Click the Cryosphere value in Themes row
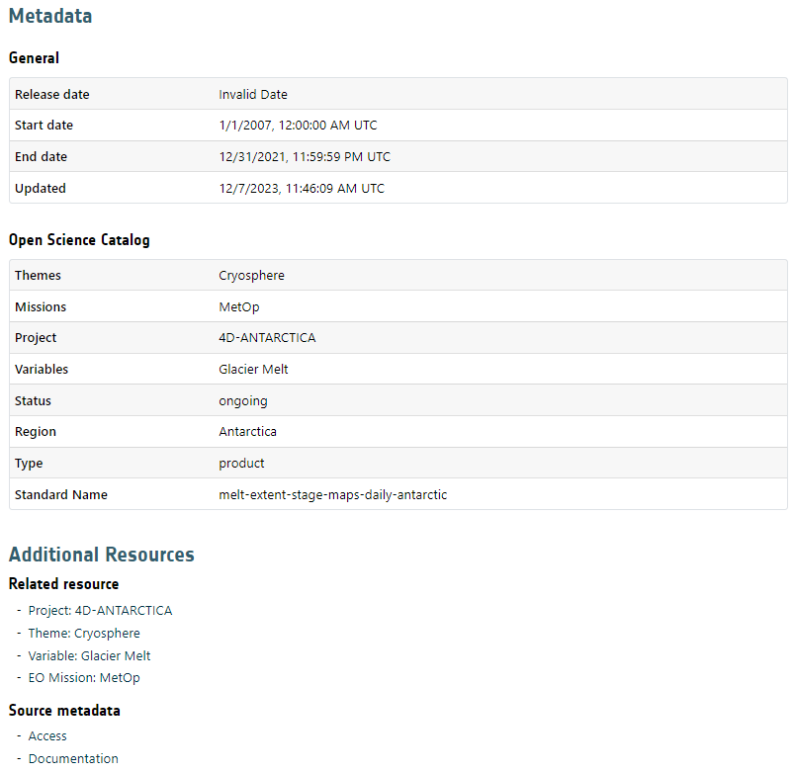This screenshot has width=795, height=773. (x=251, y=276)
